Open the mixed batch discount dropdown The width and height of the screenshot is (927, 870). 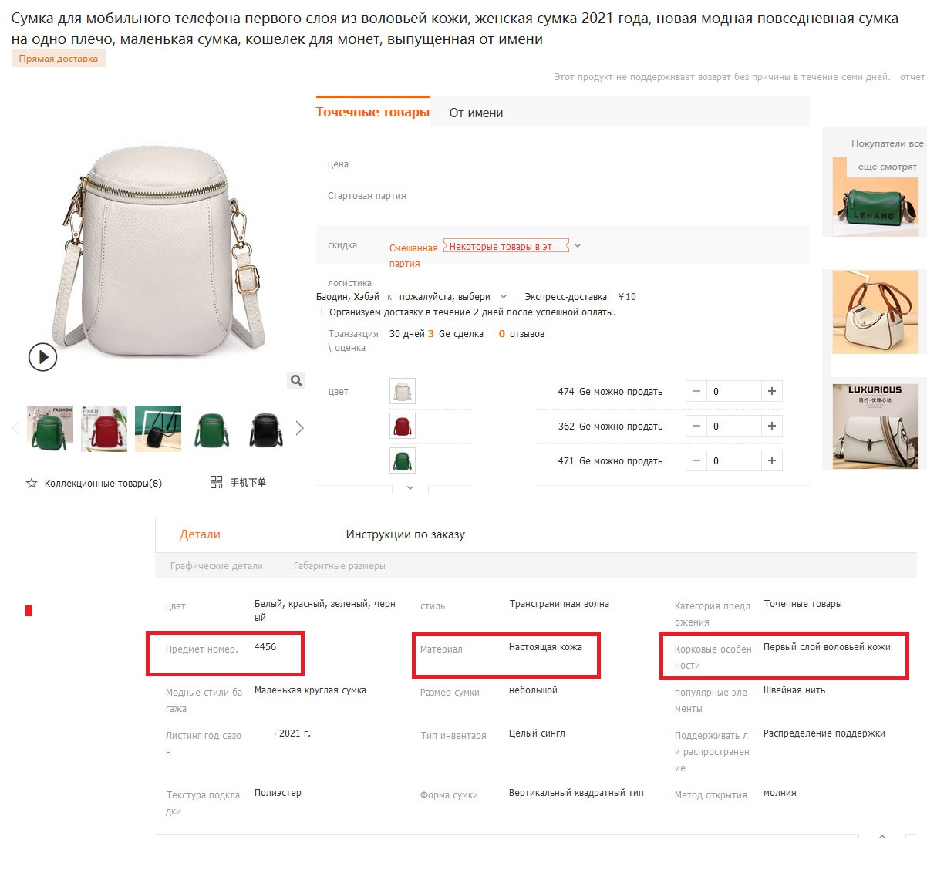[578, 246]
